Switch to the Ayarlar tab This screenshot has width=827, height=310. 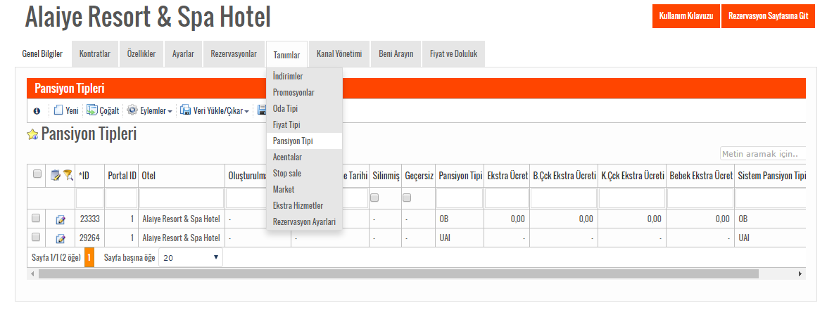(183, 53)
